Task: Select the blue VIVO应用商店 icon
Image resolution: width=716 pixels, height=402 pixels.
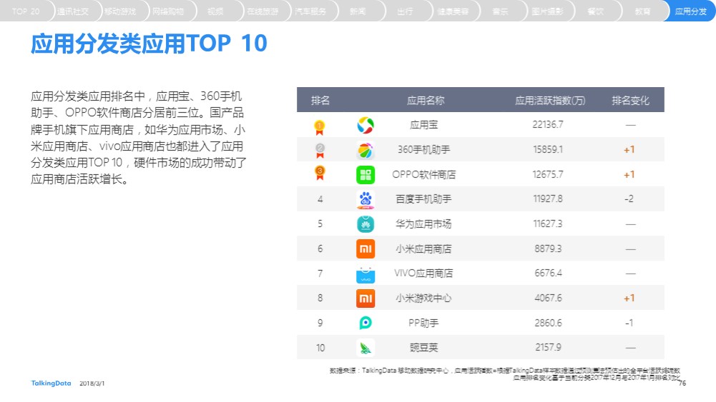Action: pyautogui.click(x=366, y=274)
